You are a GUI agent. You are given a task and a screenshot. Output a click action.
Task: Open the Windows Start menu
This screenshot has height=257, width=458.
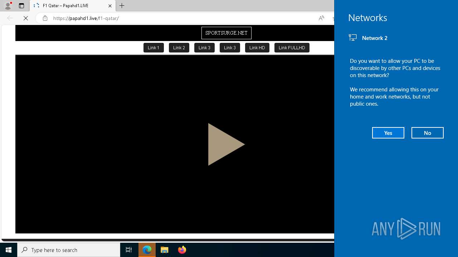[x=9, y=250]
